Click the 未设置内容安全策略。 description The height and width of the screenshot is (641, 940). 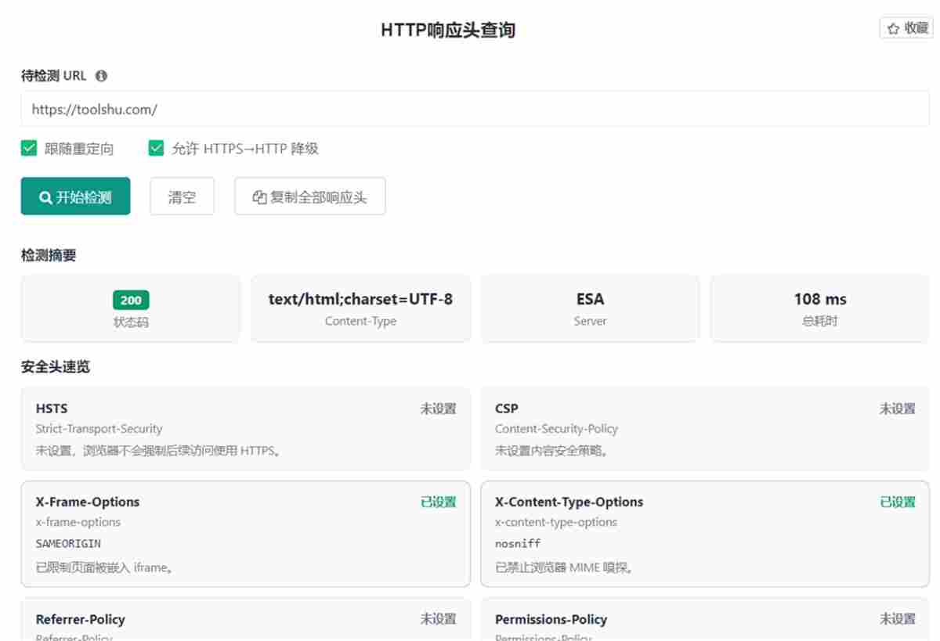click(x=552, y=451)
